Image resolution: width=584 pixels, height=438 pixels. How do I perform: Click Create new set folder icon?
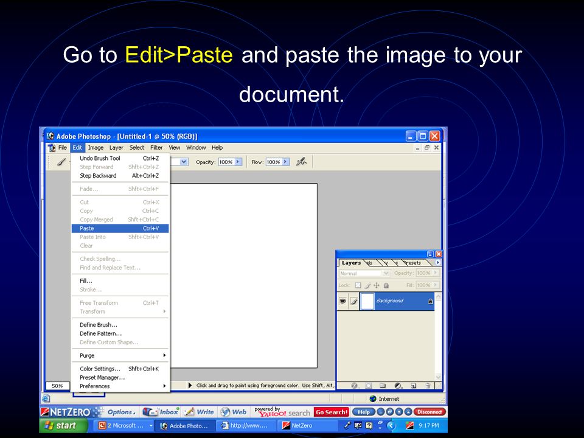(383, 386)
